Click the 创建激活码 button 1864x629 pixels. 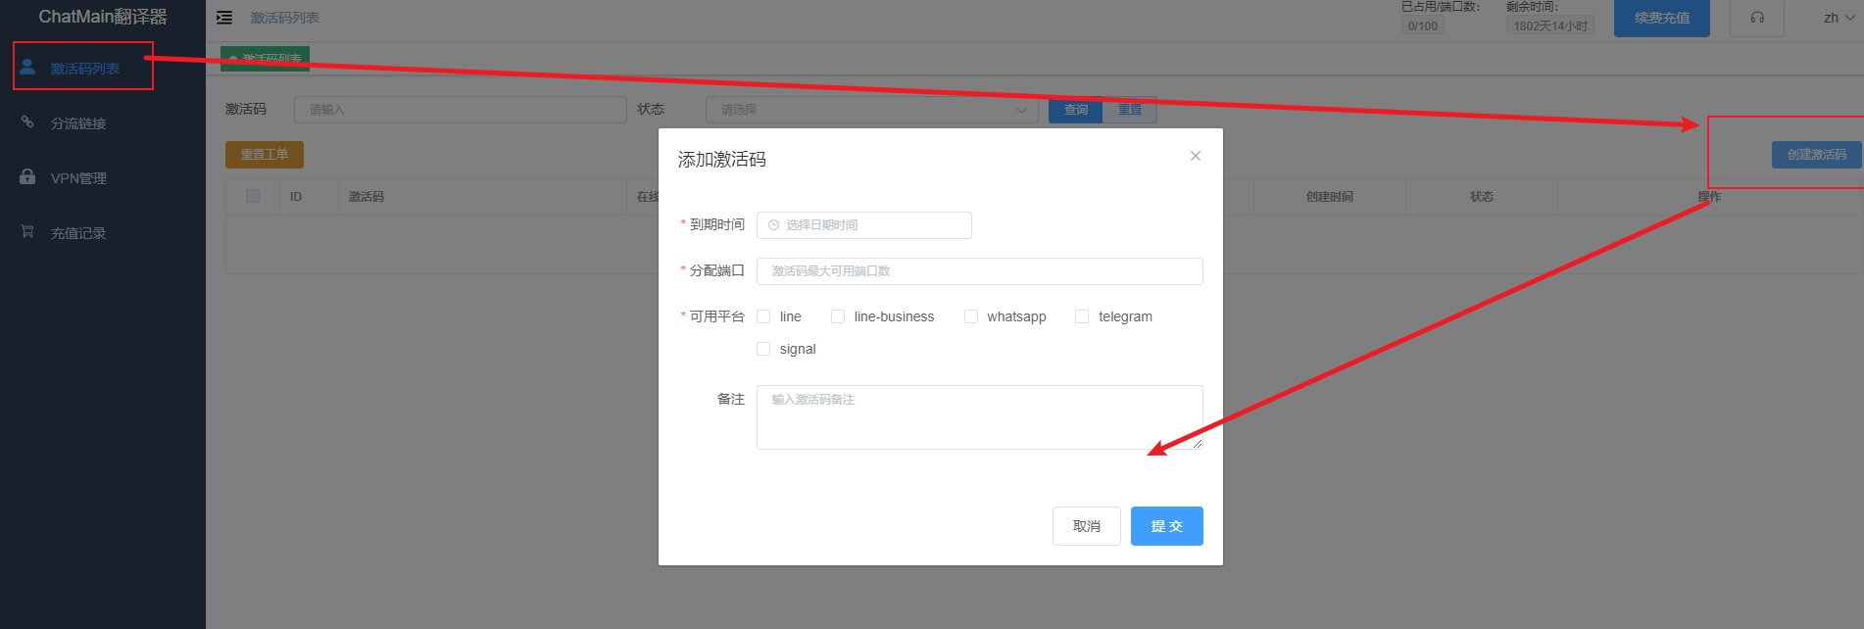pos(1816,155)
